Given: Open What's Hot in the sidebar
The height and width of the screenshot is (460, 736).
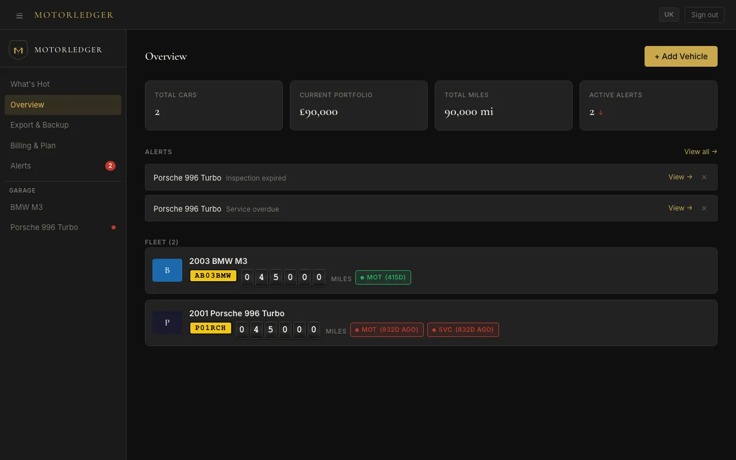Looking at the screenshot, I should [63, 84].
